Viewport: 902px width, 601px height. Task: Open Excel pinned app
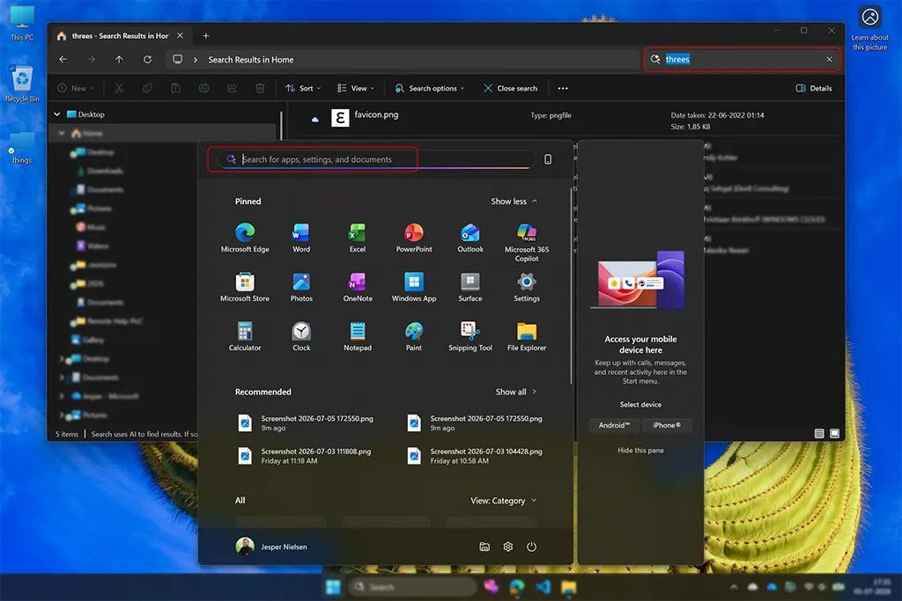358,238
